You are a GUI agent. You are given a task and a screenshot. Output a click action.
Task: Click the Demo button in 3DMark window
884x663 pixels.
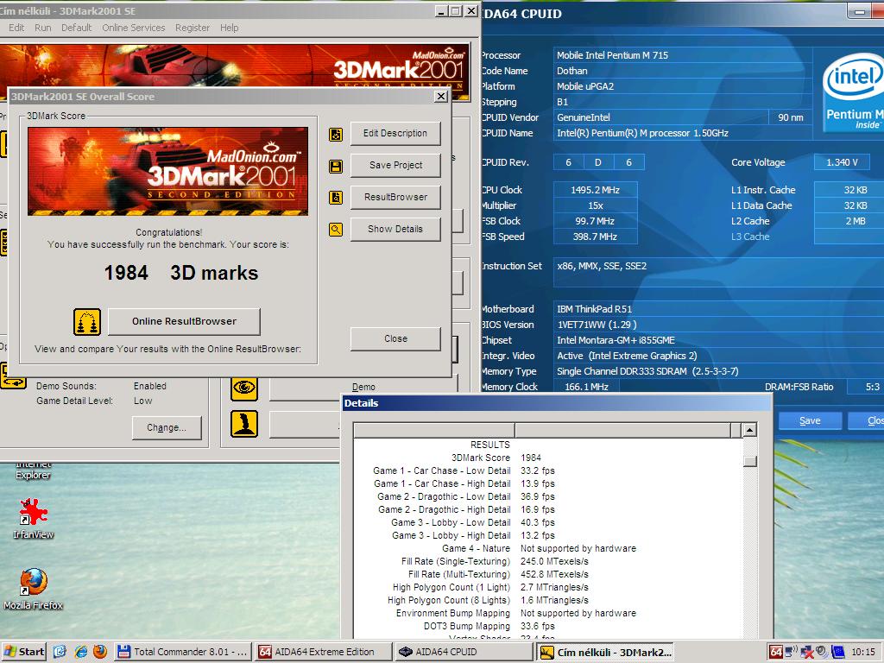pos(363,388)
